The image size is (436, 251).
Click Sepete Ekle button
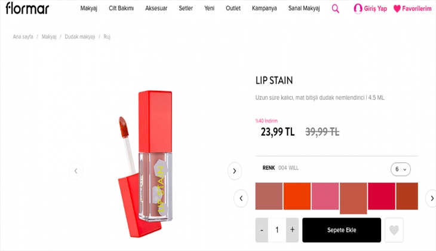tap(342, 230)
